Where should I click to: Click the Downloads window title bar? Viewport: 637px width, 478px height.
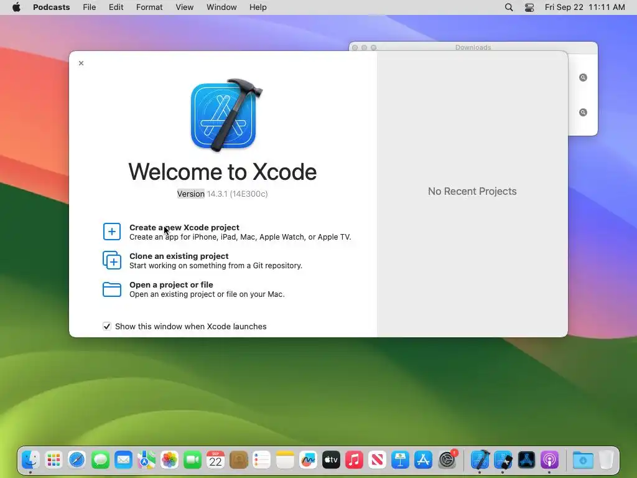[473, 47]
